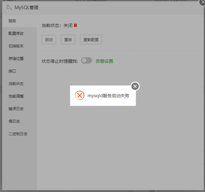Open the 存储位置 storage location tab
The height and width of the screenshot is (192, 205).
click(20, 58)
